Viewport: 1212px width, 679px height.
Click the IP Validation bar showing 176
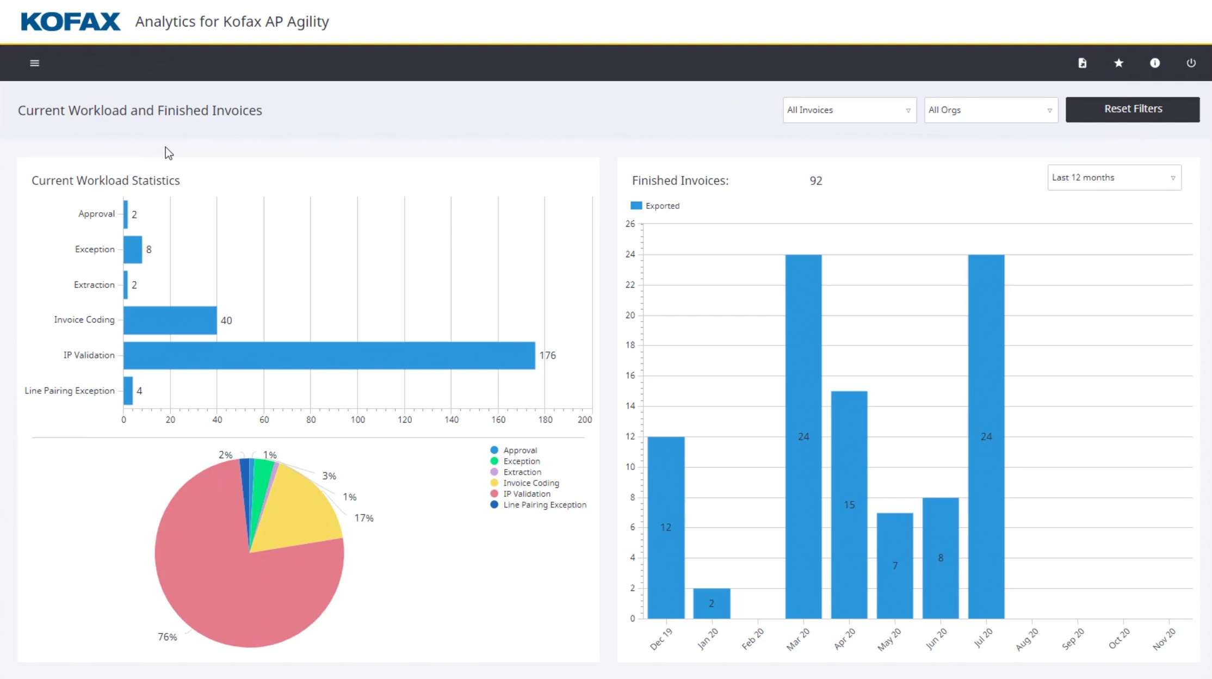click(x=329, y=355)
